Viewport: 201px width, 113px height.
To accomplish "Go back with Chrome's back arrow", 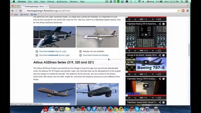I will (13, 11).
